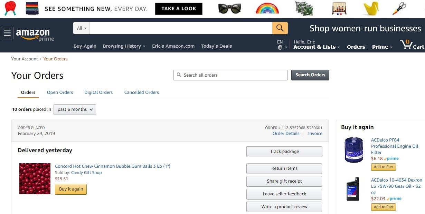Click the TAKE A LOOK button
425x214 pixels.
click(x=179, y=9)
